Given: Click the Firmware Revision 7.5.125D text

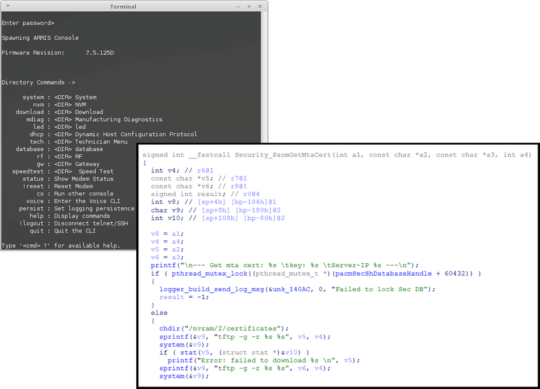Looking at the screenshot, I should [57, 53].
